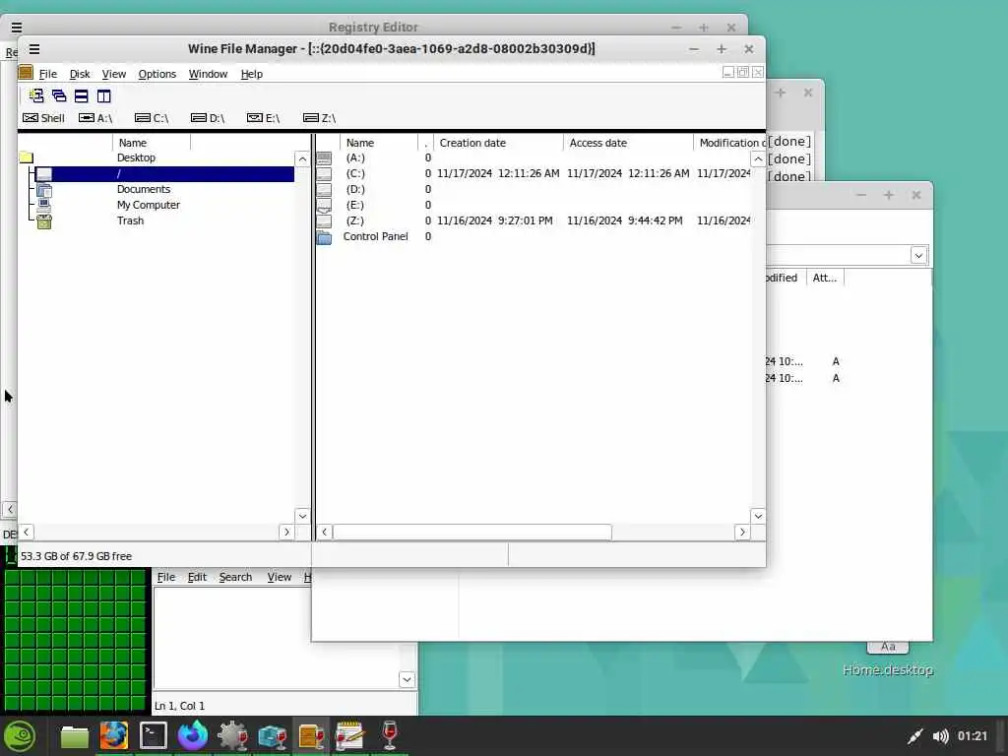Click the (Z:) drive icon in list
The width and height of the screenshot is (1008, 756).
[x=325, y=221]
